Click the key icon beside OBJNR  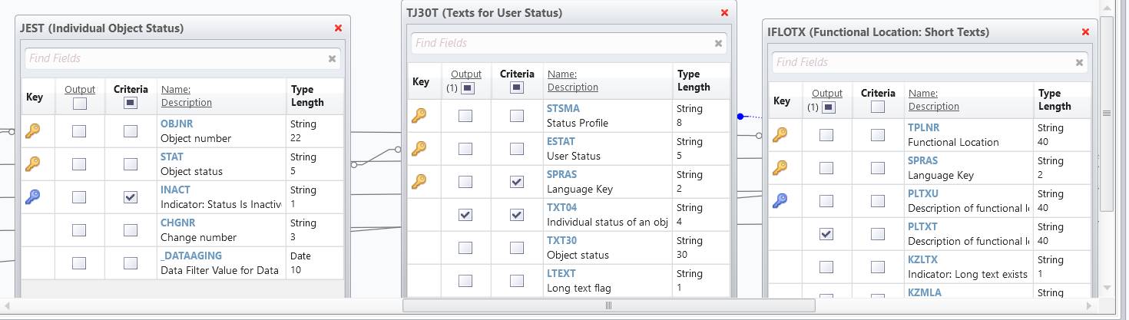[32, 131]
